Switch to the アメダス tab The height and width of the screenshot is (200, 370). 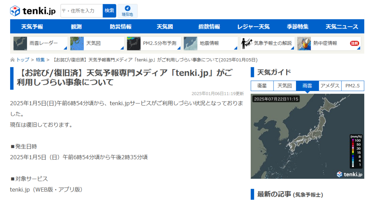coord(330,86)
